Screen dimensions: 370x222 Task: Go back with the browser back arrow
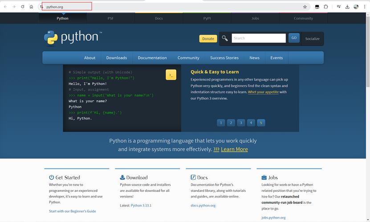[5, 7]
